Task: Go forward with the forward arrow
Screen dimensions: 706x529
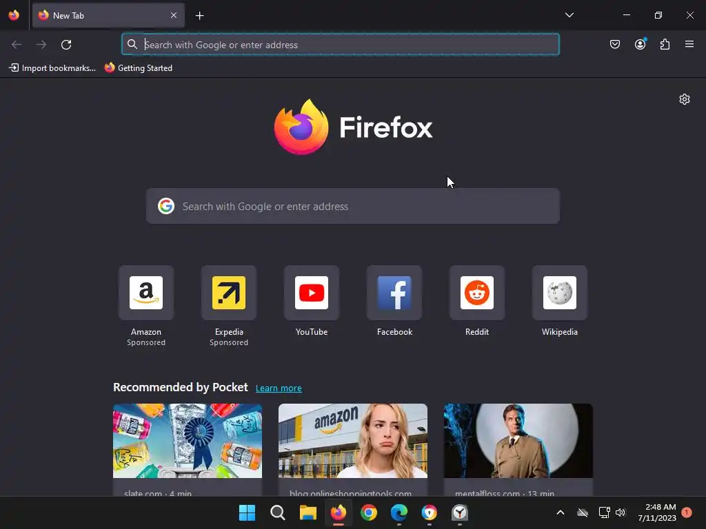Action: point(41,45)
